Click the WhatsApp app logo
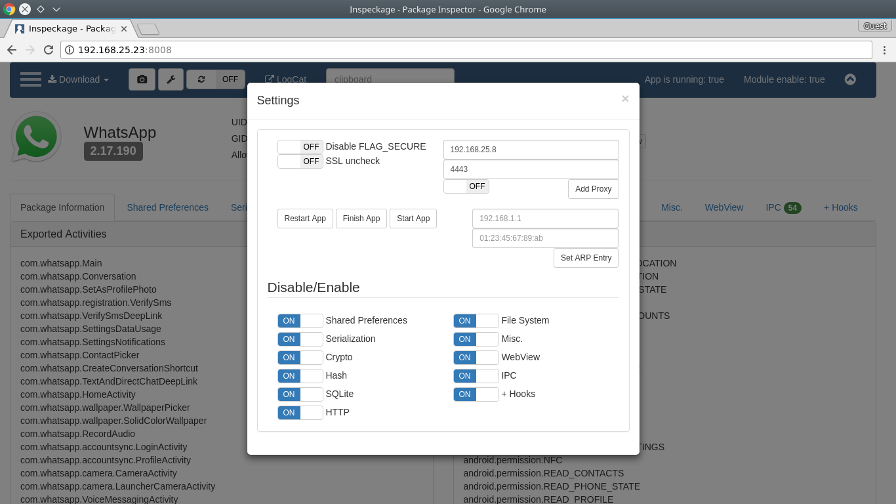Viewport: 896px width, 504px height. (36, 136)
